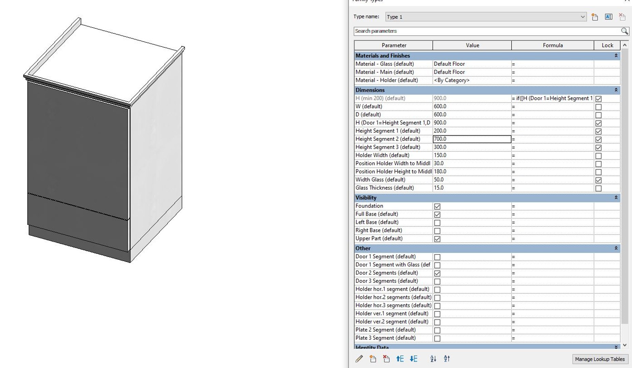Image resolution: width=632 pixels, height=368 pixels.
Task: Click the Height Segment 2 value field
Action: coord(472,139)
